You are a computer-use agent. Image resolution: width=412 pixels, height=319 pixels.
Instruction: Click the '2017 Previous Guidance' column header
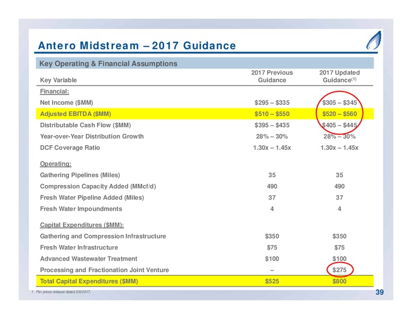272,77
